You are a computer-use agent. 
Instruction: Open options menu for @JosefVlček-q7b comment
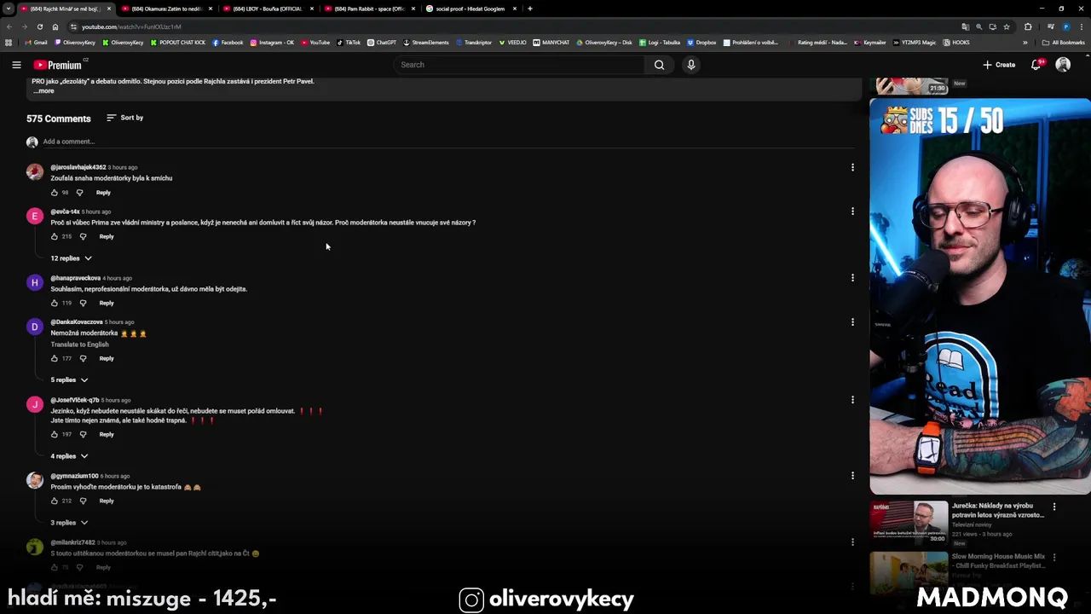[x=852, y=399]
